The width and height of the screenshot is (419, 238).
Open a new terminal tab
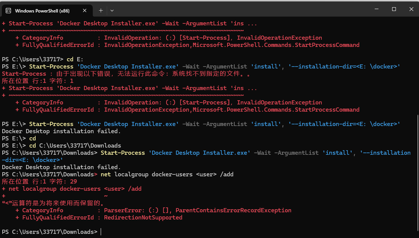click(101, 11)
